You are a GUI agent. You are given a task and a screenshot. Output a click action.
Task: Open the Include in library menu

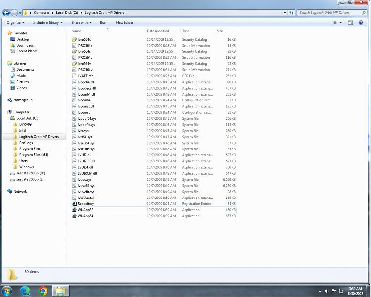pos(48,22)
